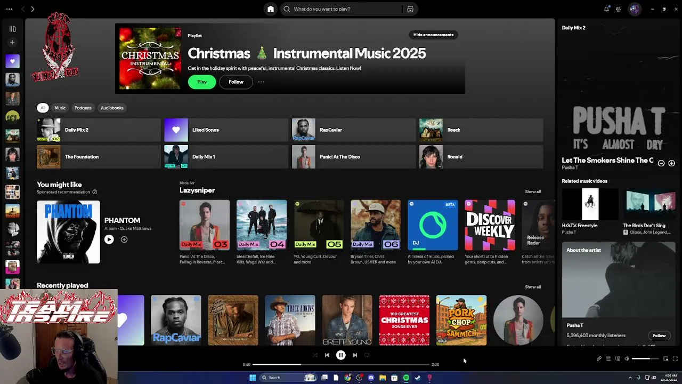Show all Recently played items
682x384 pixels.
coord(533,287)
